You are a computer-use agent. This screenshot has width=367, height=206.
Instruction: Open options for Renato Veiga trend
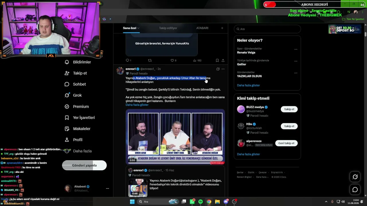296,49
